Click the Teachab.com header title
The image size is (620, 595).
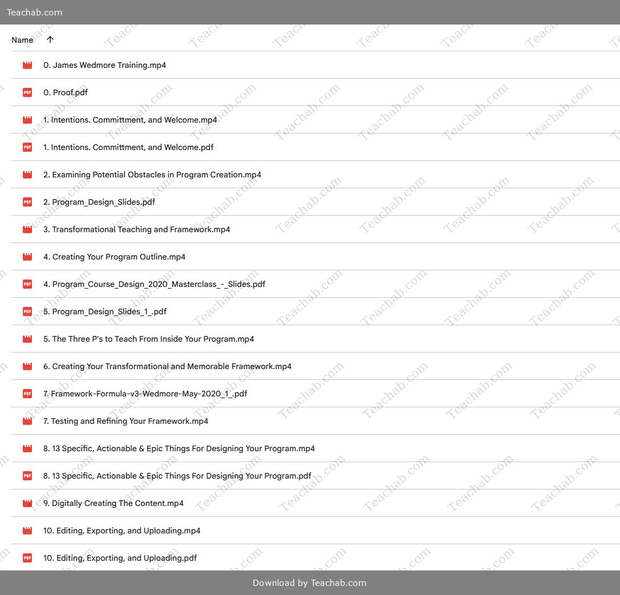pos(34,12)
